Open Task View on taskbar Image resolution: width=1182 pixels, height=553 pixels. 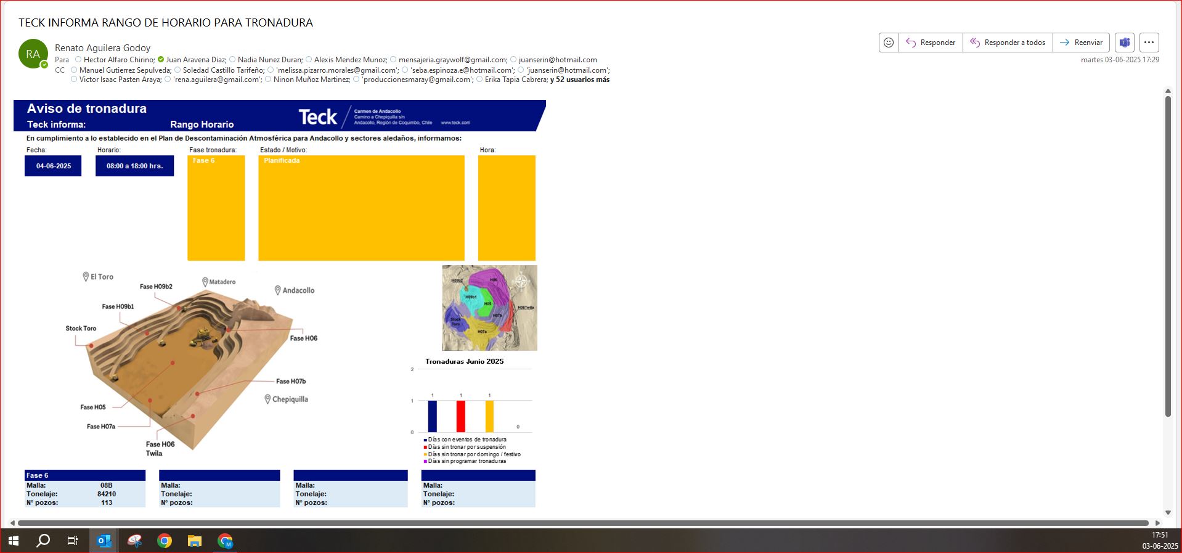(x=73, y=541)
